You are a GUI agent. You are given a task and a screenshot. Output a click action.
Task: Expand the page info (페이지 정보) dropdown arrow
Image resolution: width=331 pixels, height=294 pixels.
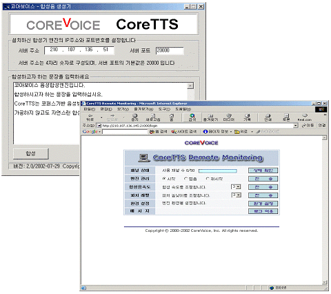231,132
